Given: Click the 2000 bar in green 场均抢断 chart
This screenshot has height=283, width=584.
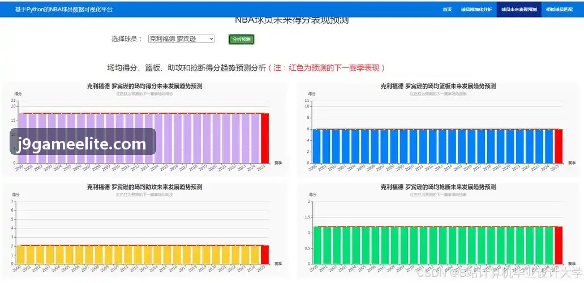Looking at the screenshot, I should coord(316,246).
